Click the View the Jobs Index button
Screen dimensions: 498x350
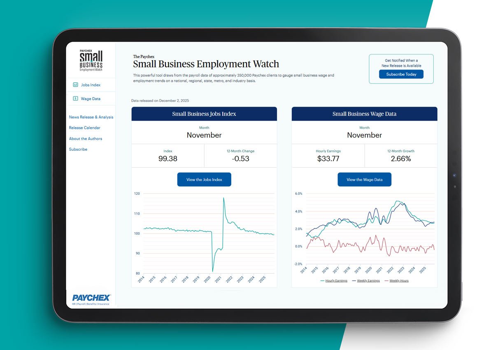204,179
